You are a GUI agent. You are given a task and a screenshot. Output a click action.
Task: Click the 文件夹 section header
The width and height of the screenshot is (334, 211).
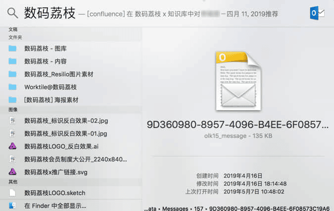coord(15,38)
